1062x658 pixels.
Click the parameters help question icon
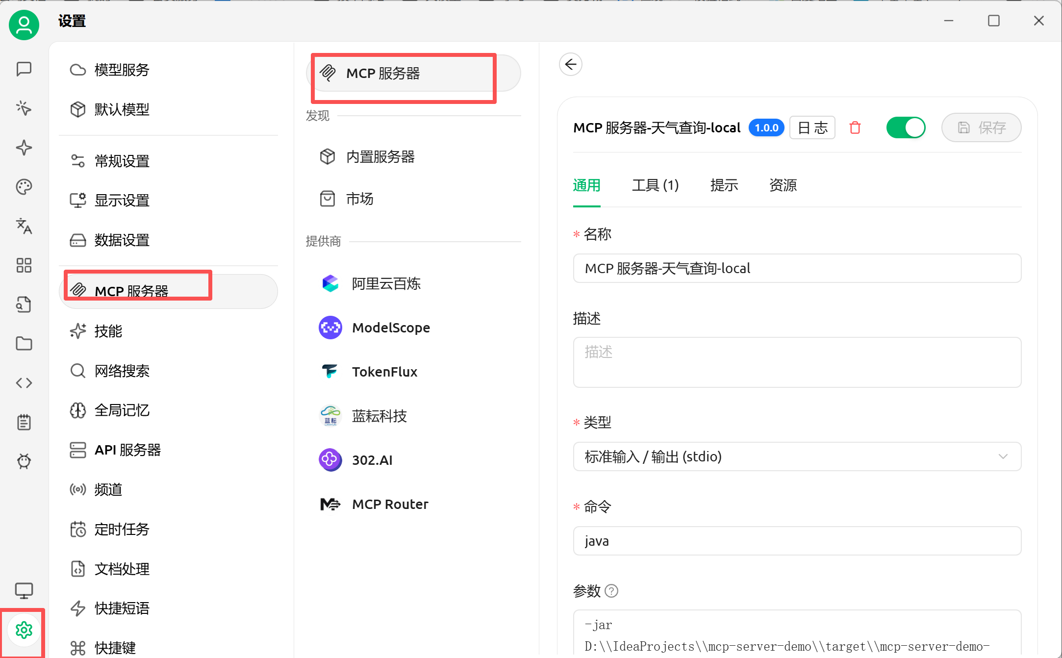coord(611,591)
